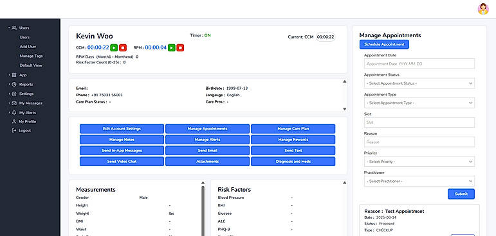
Task: Open Manage Tags in sidebar
Action: tap(31, 56)
